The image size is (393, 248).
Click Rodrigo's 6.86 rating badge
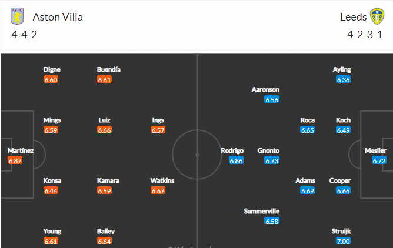236,160
